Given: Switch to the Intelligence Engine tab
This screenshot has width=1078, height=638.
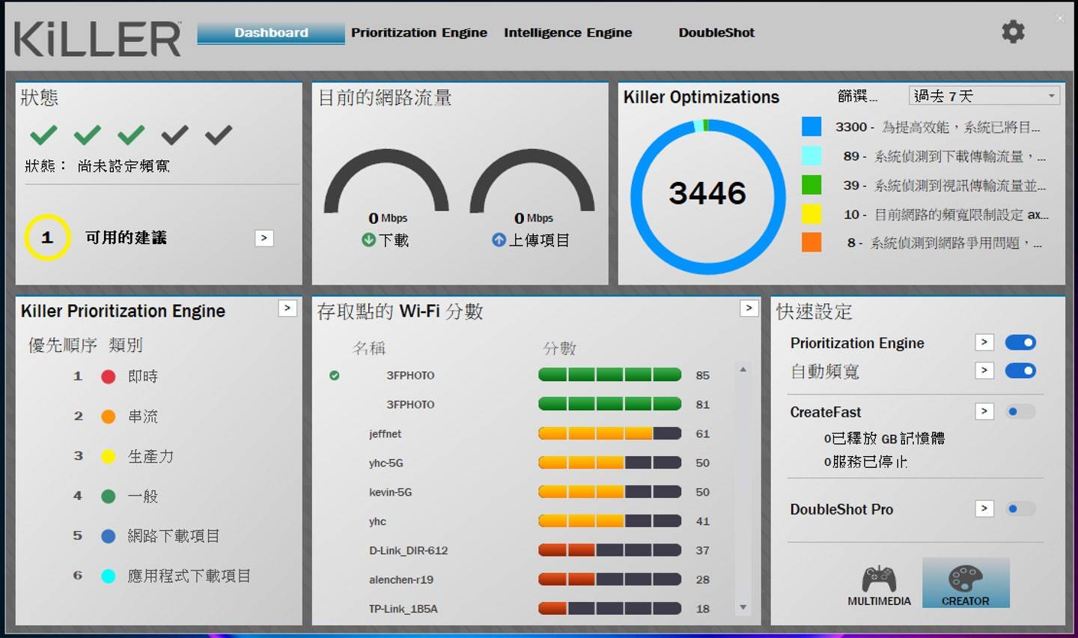Looking at the screenshot, I should tap(567, 33).
